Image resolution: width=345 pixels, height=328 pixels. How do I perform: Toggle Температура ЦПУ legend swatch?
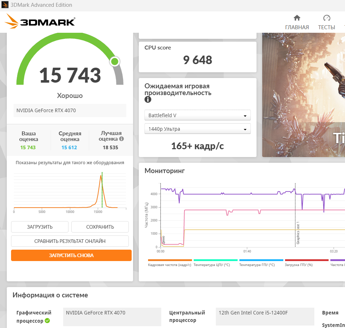coord(215,260)
